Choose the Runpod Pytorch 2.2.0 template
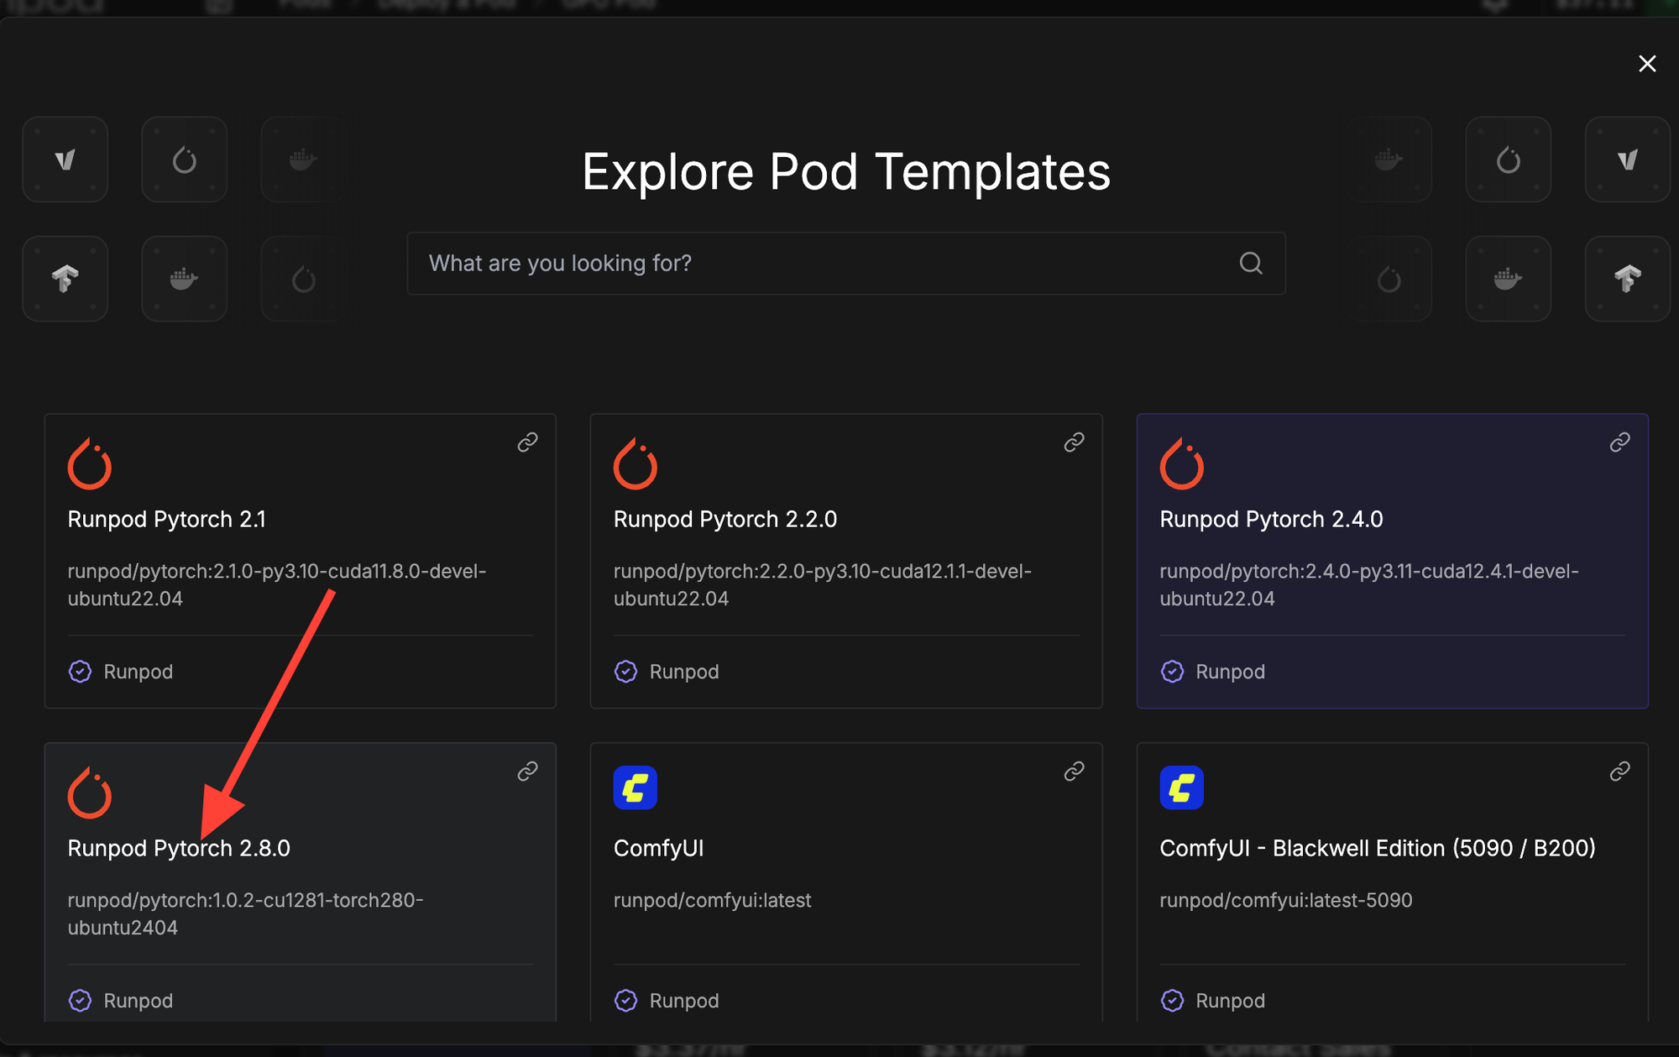Viewport: 1679px width, 1057px height. [x=725, y=520]
